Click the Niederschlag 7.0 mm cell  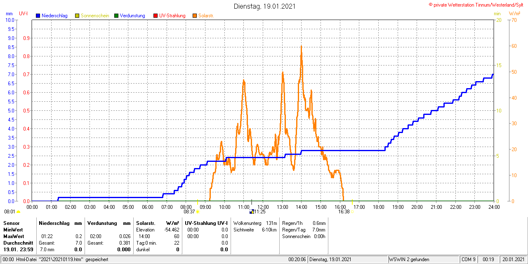pos(47,249)
